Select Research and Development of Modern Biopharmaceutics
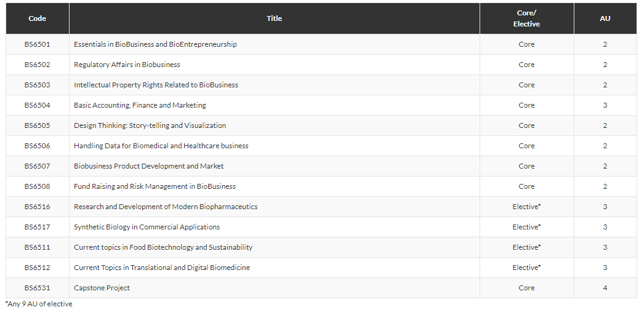Viewport: 639px width, 310px height. point(166,207)
